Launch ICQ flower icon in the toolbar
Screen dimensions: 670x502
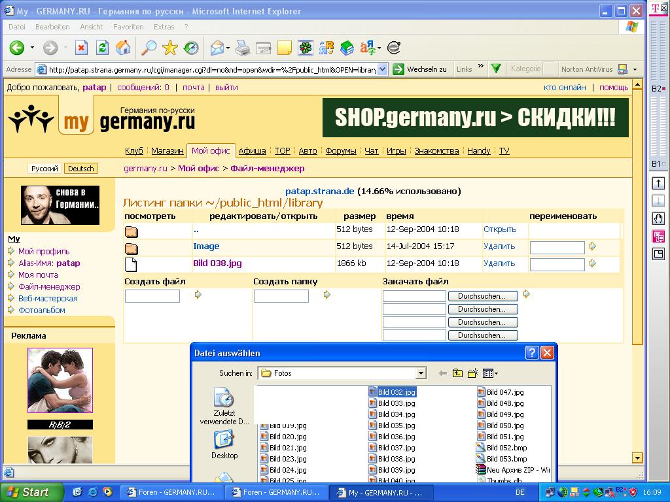tap(306, 48)
